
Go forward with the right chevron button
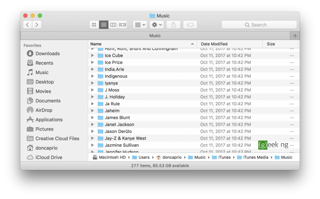pyautogui.click(x=37, y=25)
